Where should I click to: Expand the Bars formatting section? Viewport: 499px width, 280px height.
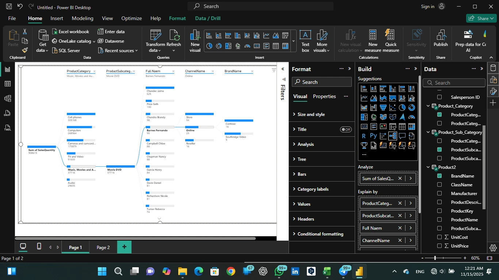[321, 174]
